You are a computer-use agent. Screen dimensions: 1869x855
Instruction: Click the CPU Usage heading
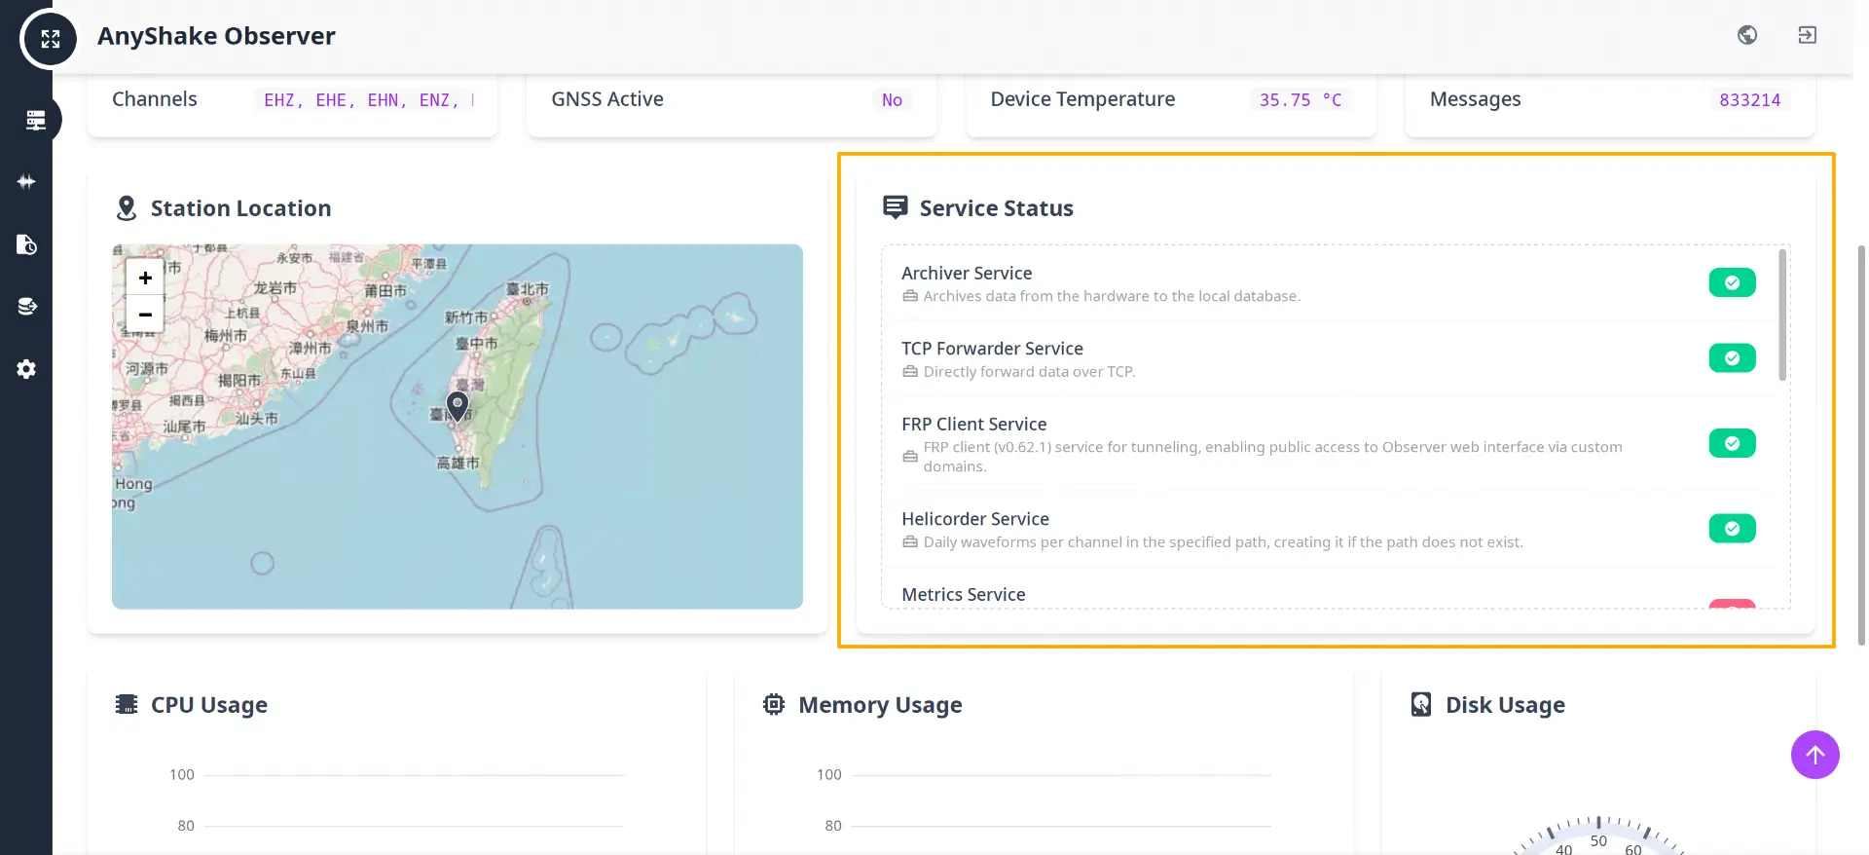pos(209,704)
